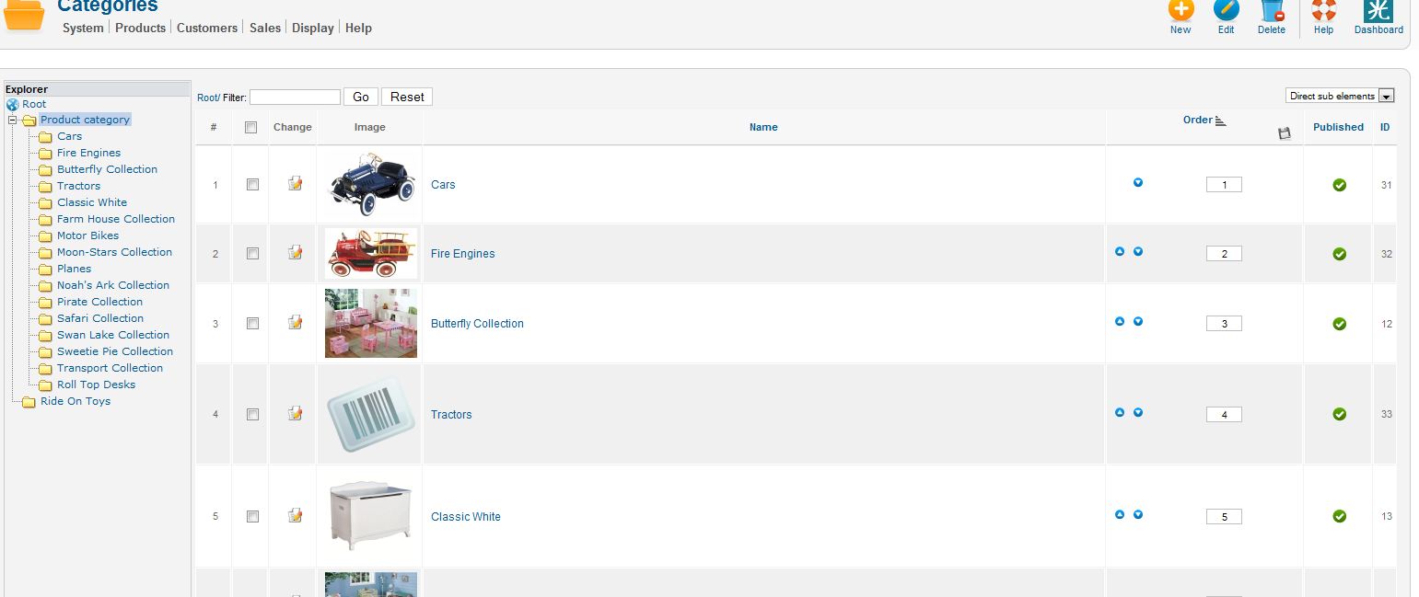Click the Edit pencil toolbar icon
The image size is (1419, 597).
pos(1226,11)
